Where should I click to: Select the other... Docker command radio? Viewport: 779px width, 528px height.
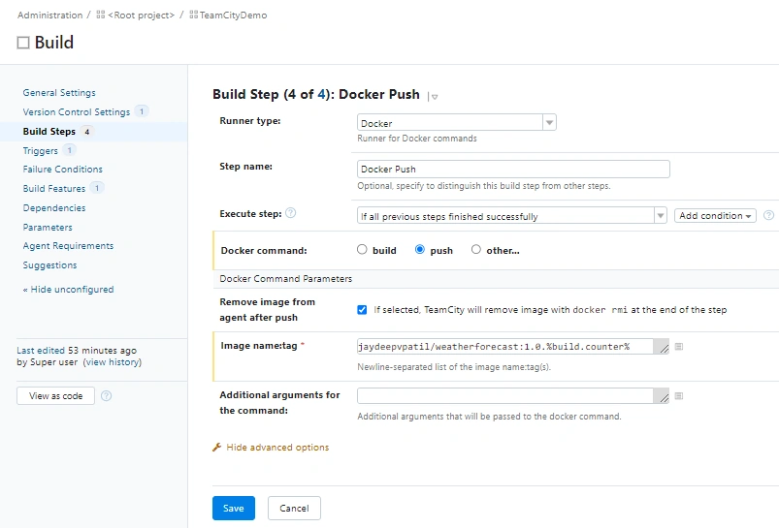(x=476, y=249)
